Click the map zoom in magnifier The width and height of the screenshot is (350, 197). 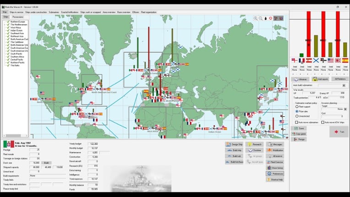tap(256, 18)
